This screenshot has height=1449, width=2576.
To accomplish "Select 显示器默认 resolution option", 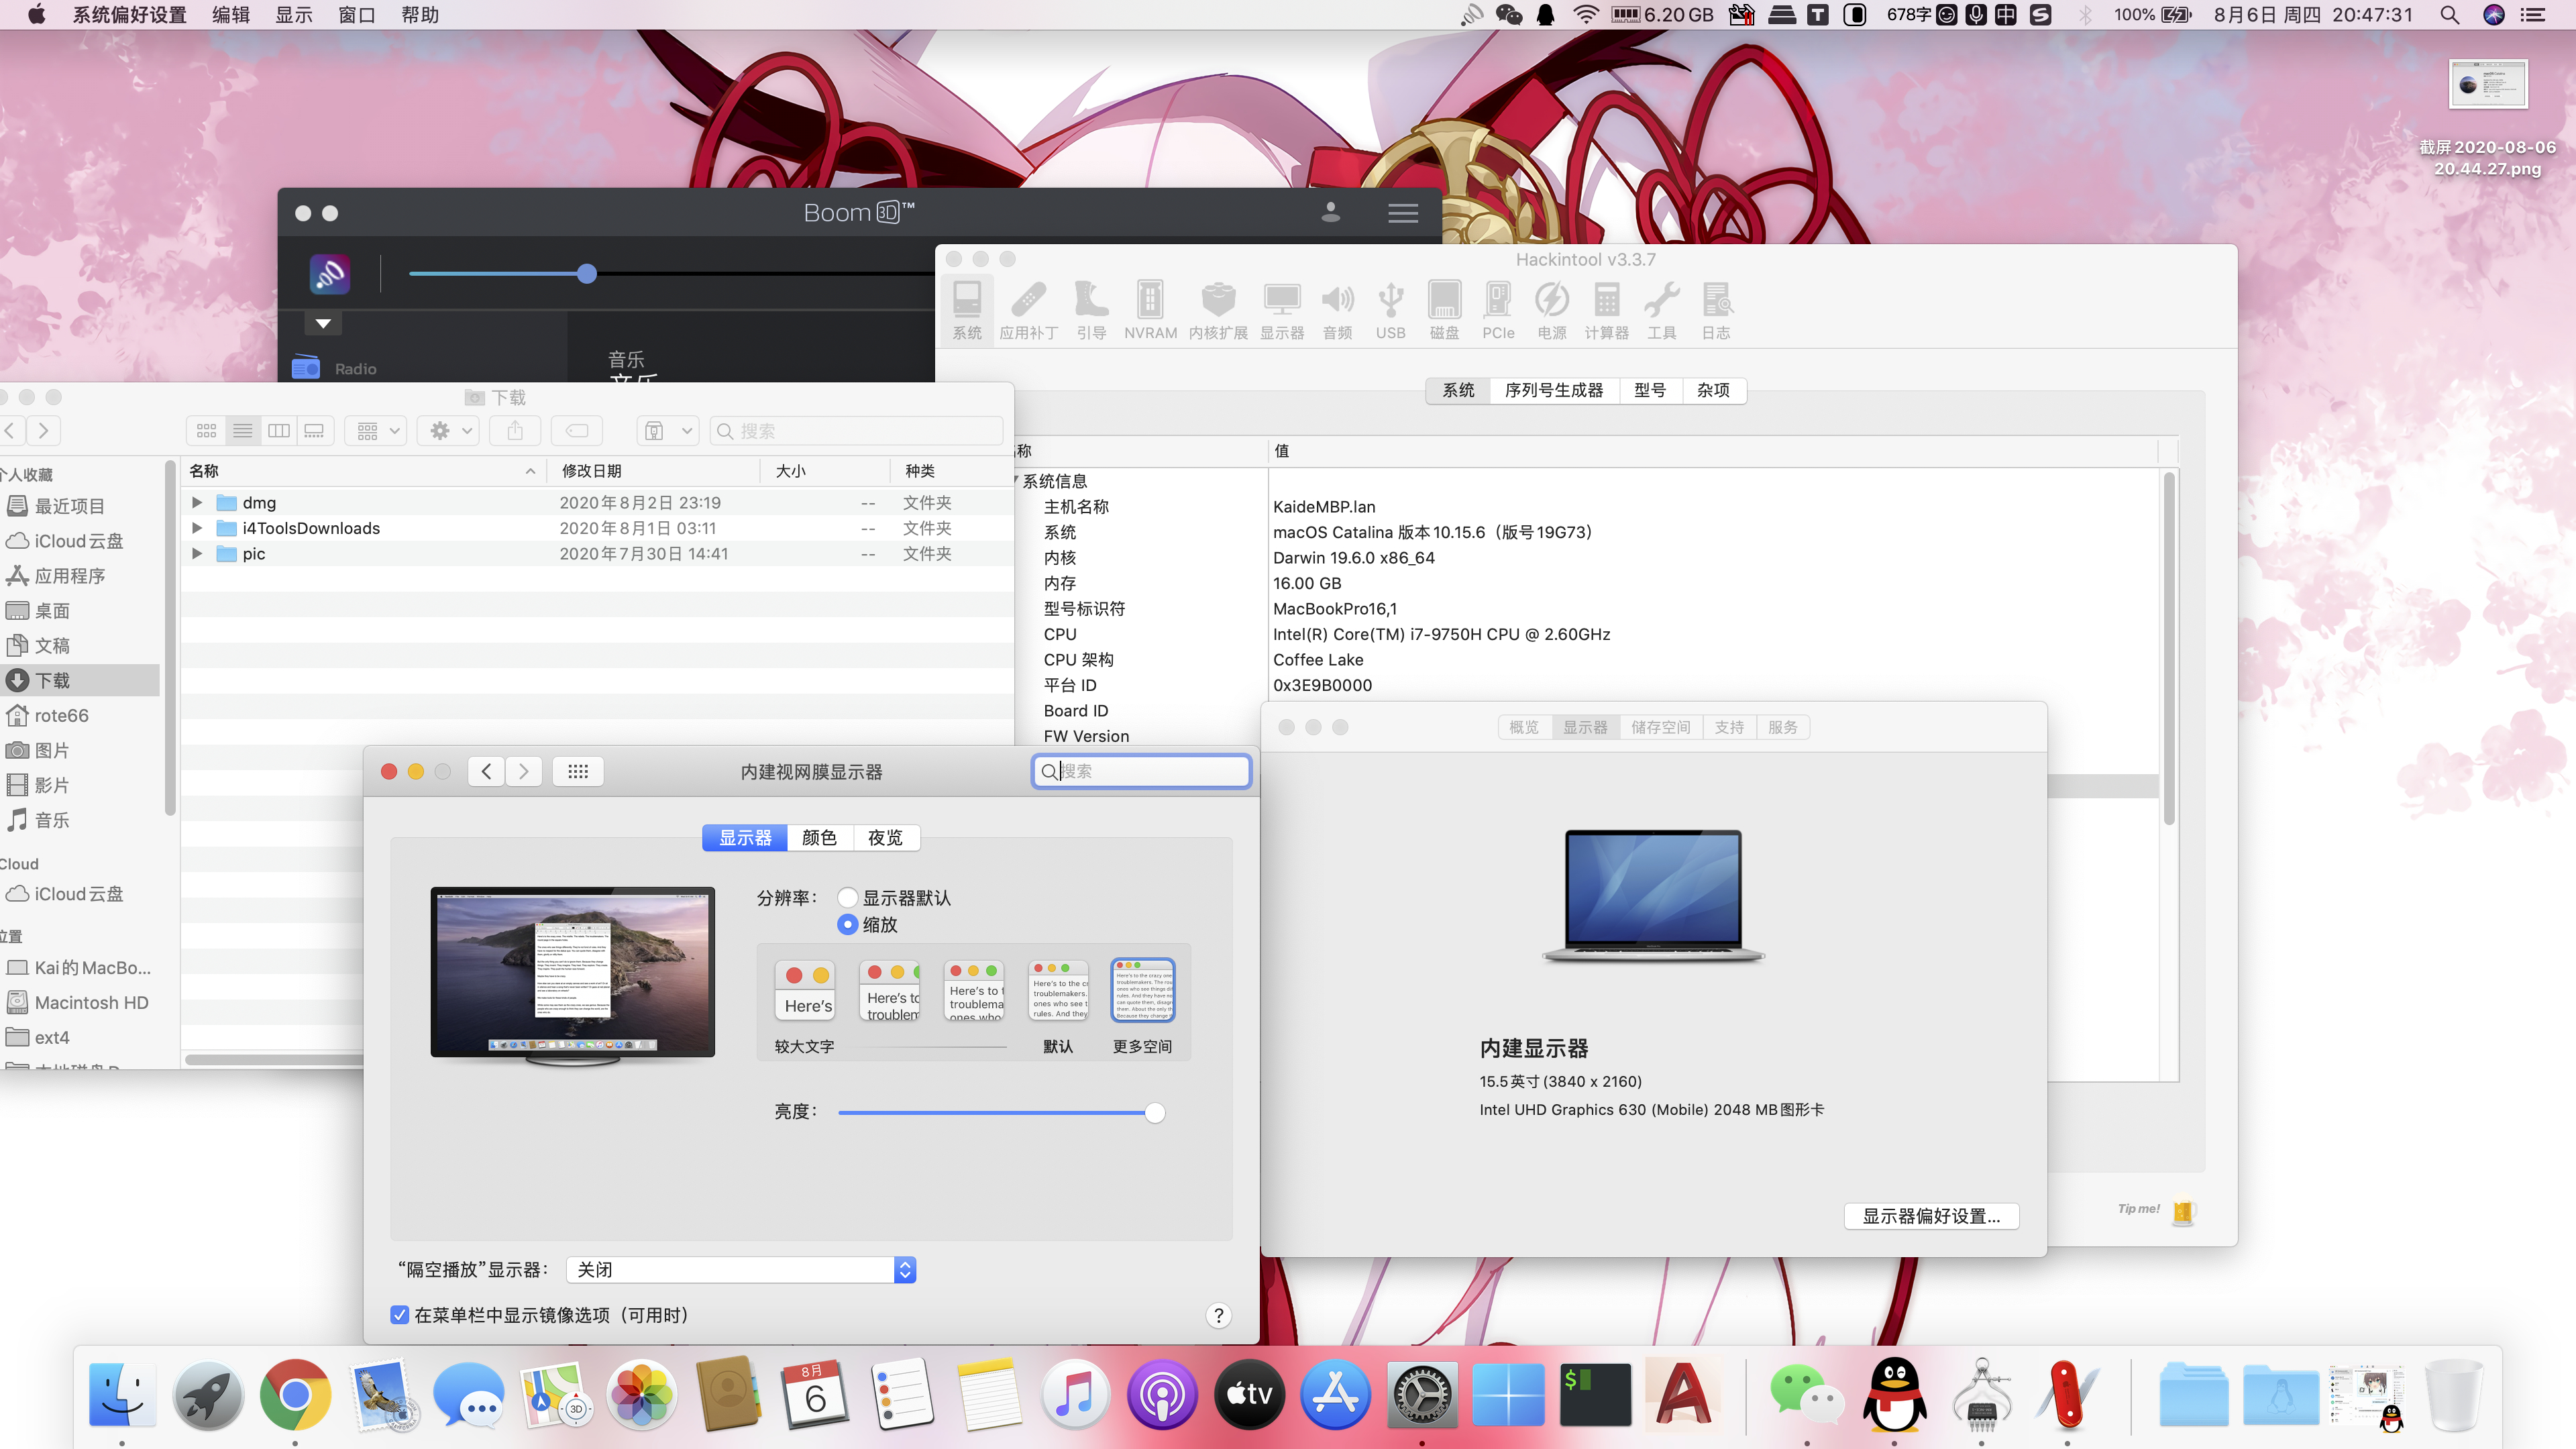I will 848,897.
